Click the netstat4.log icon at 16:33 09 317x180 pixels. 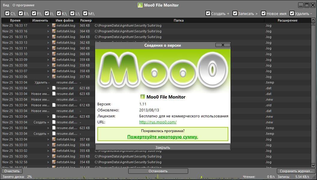(x=54, y=60)
